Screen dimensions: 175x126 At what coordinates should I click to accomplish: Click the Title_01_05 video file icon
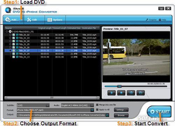click(x=17, y=44)
